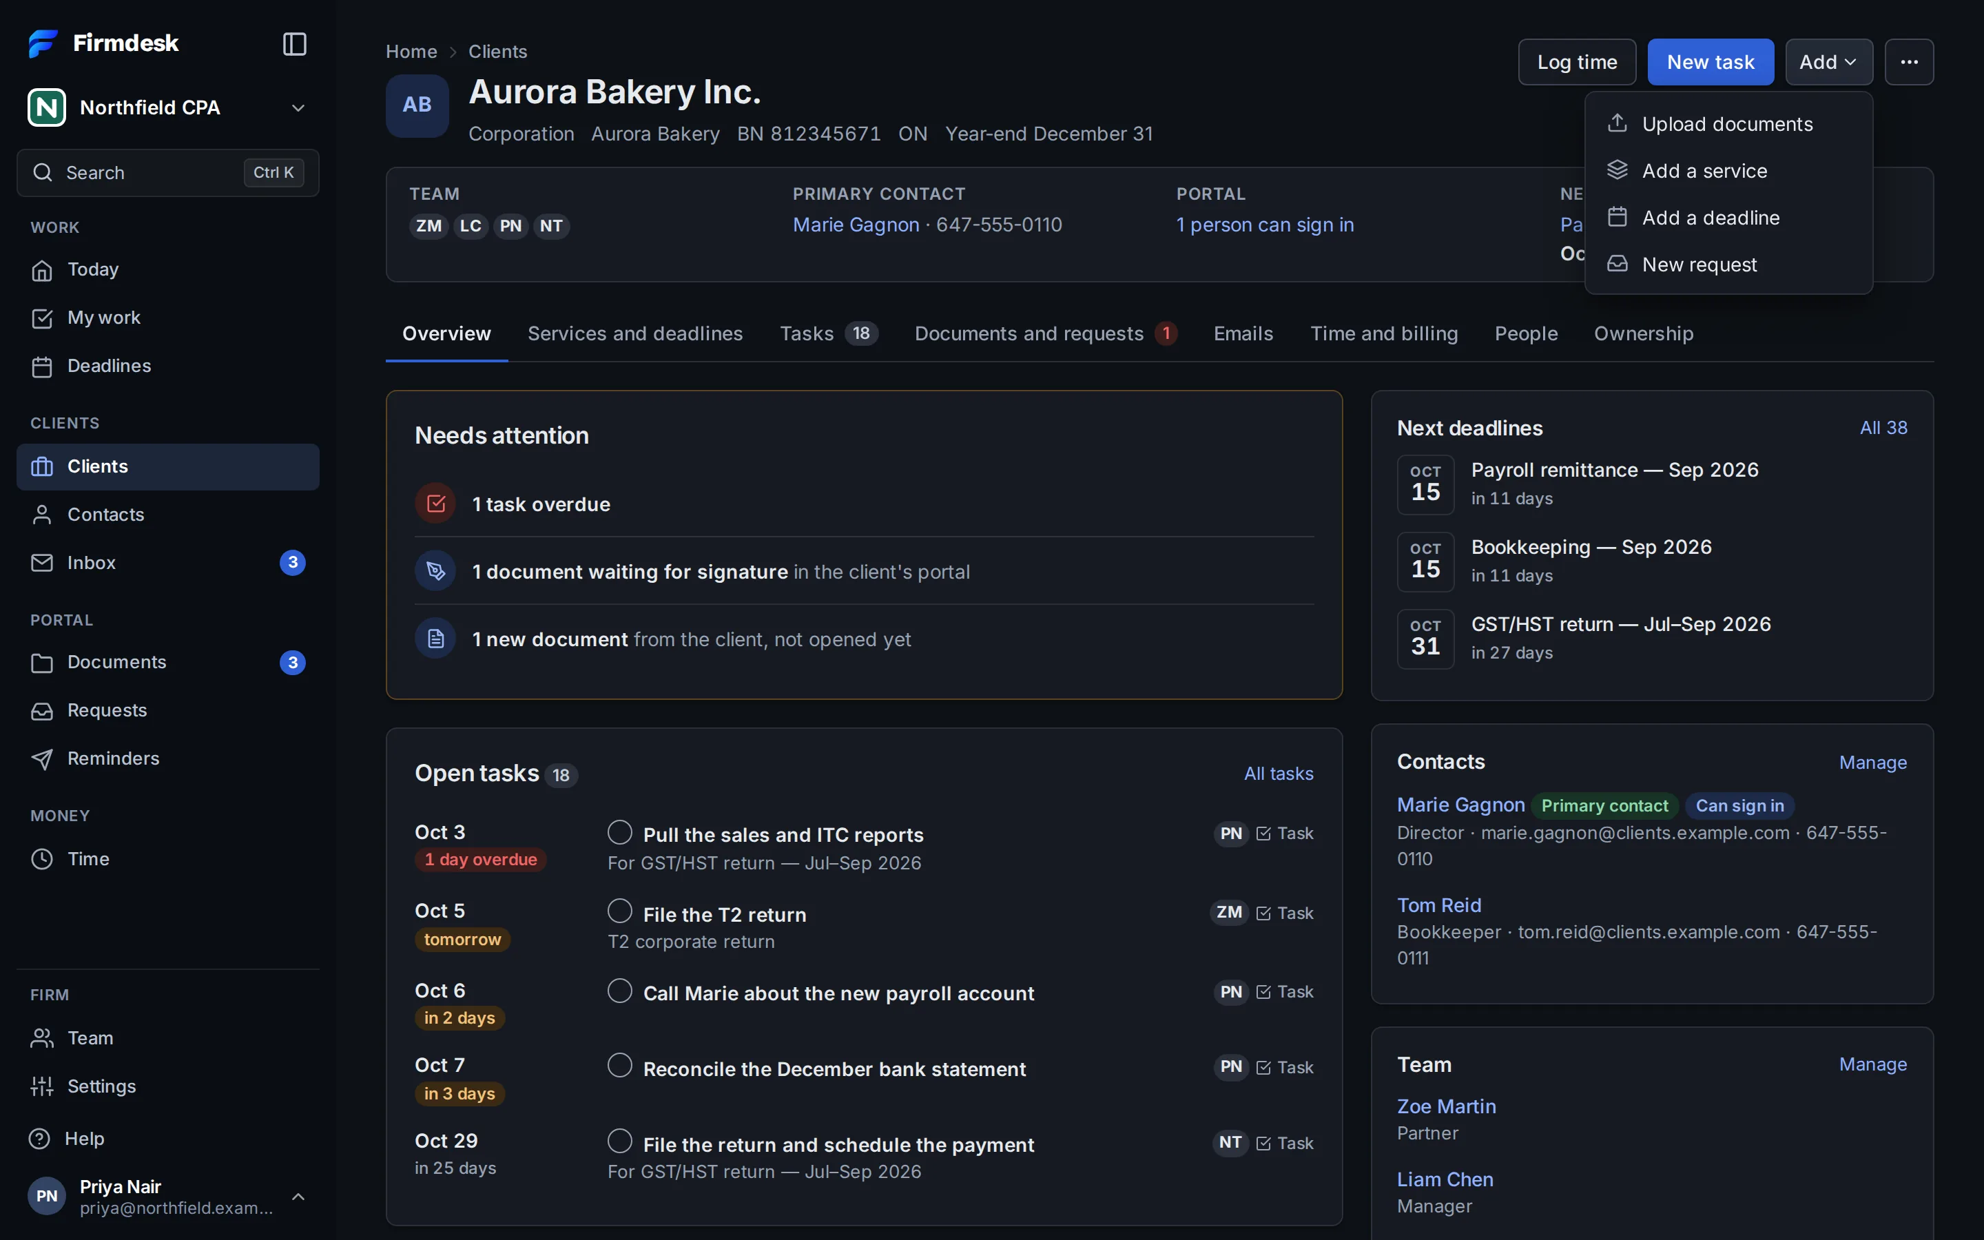1984x1240 pixels.
Task: Click the document waiting for signature icon
Action: (x=435, y=571)
